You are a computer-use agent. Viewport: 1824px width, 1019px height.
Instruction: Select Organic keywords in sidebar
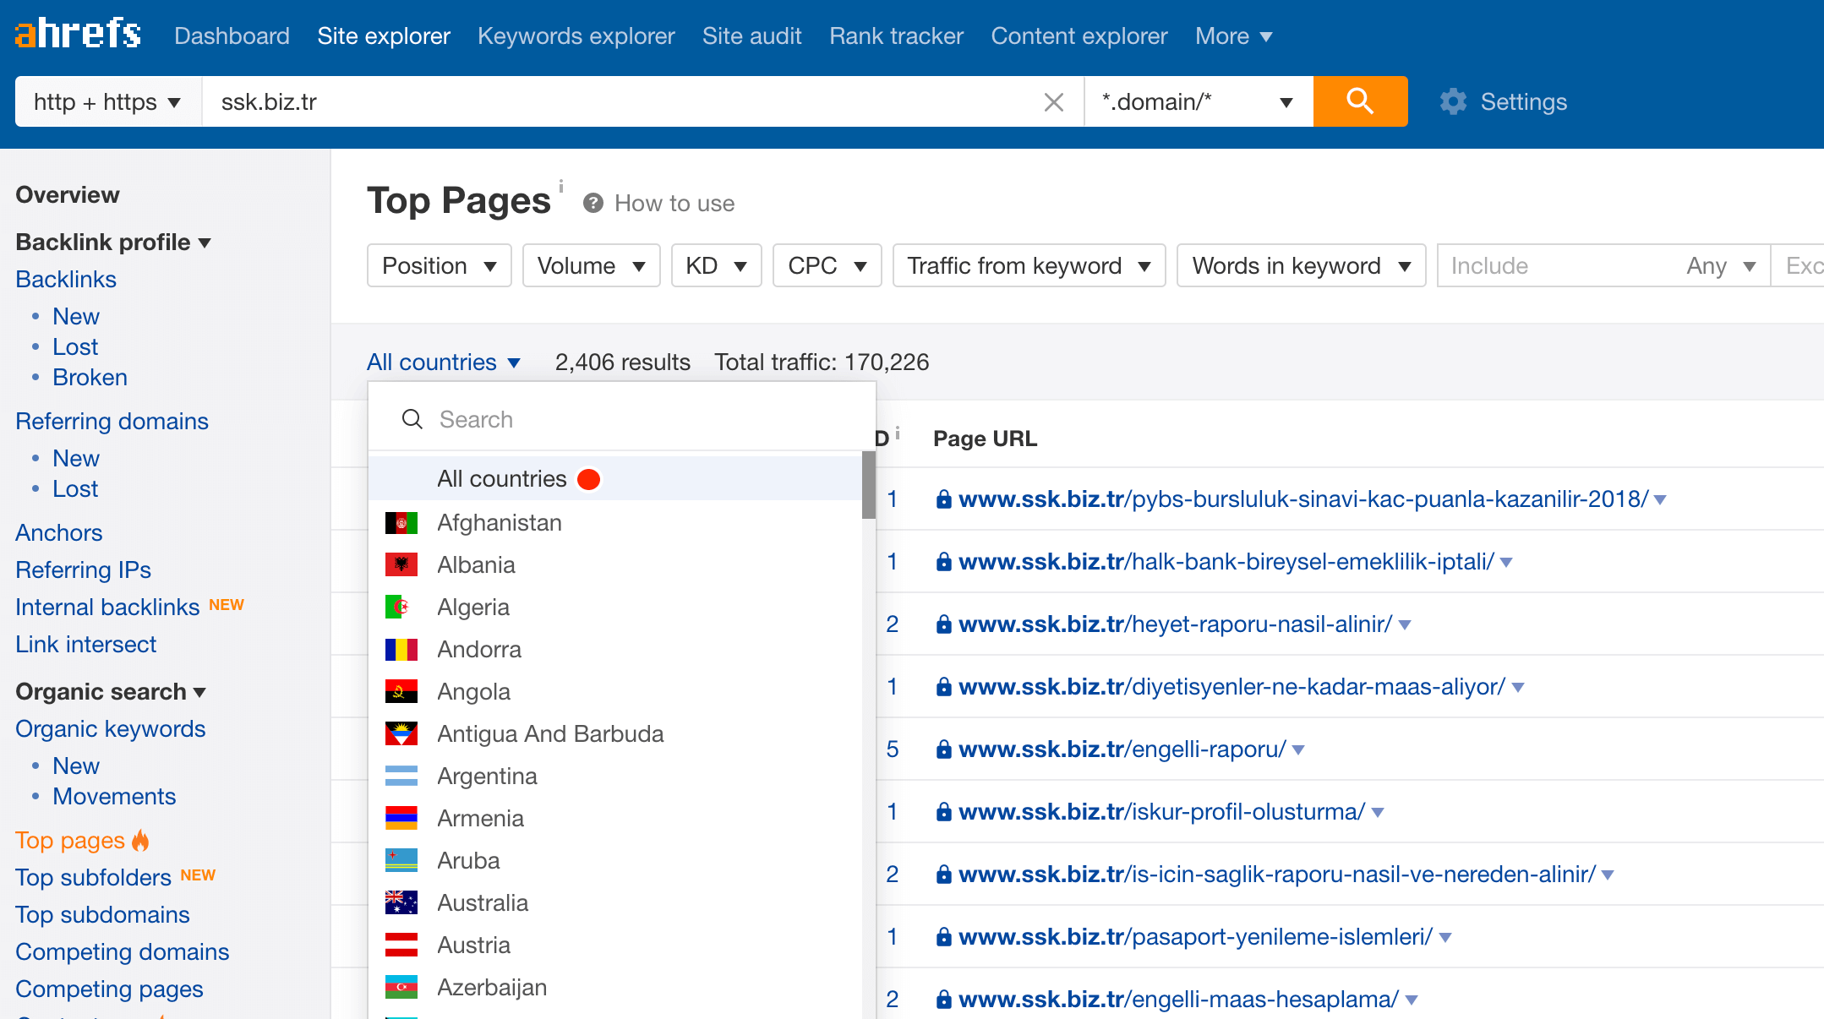click(x=109, y=727)
